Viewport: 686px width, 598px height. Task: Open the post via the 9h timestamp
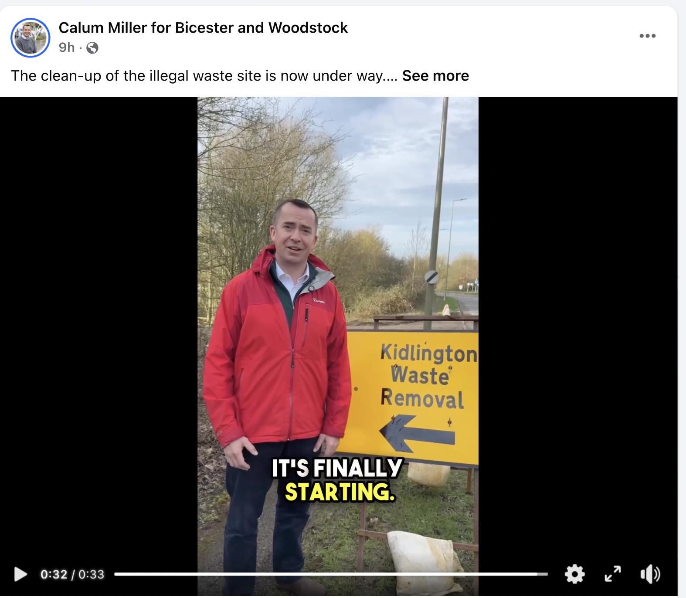point(67,48)
